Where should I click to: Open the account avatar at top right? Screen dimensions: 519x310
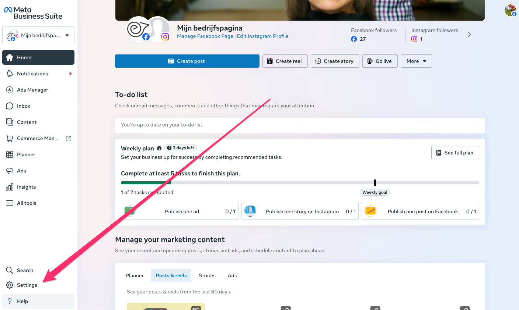pos(511,10)
